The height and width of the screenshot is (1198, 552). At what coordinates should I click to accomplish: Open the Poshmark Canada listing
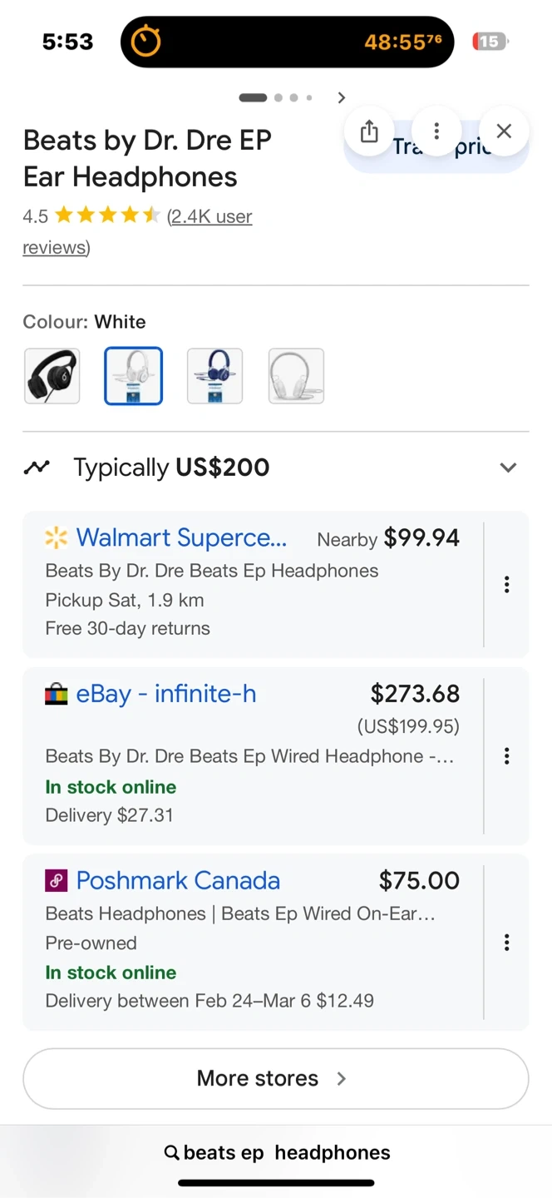(178, 880)
